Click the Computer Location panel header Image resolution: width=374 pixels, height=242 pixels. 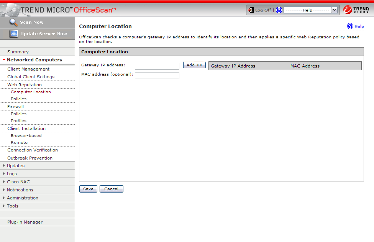[x=221, y=52]
